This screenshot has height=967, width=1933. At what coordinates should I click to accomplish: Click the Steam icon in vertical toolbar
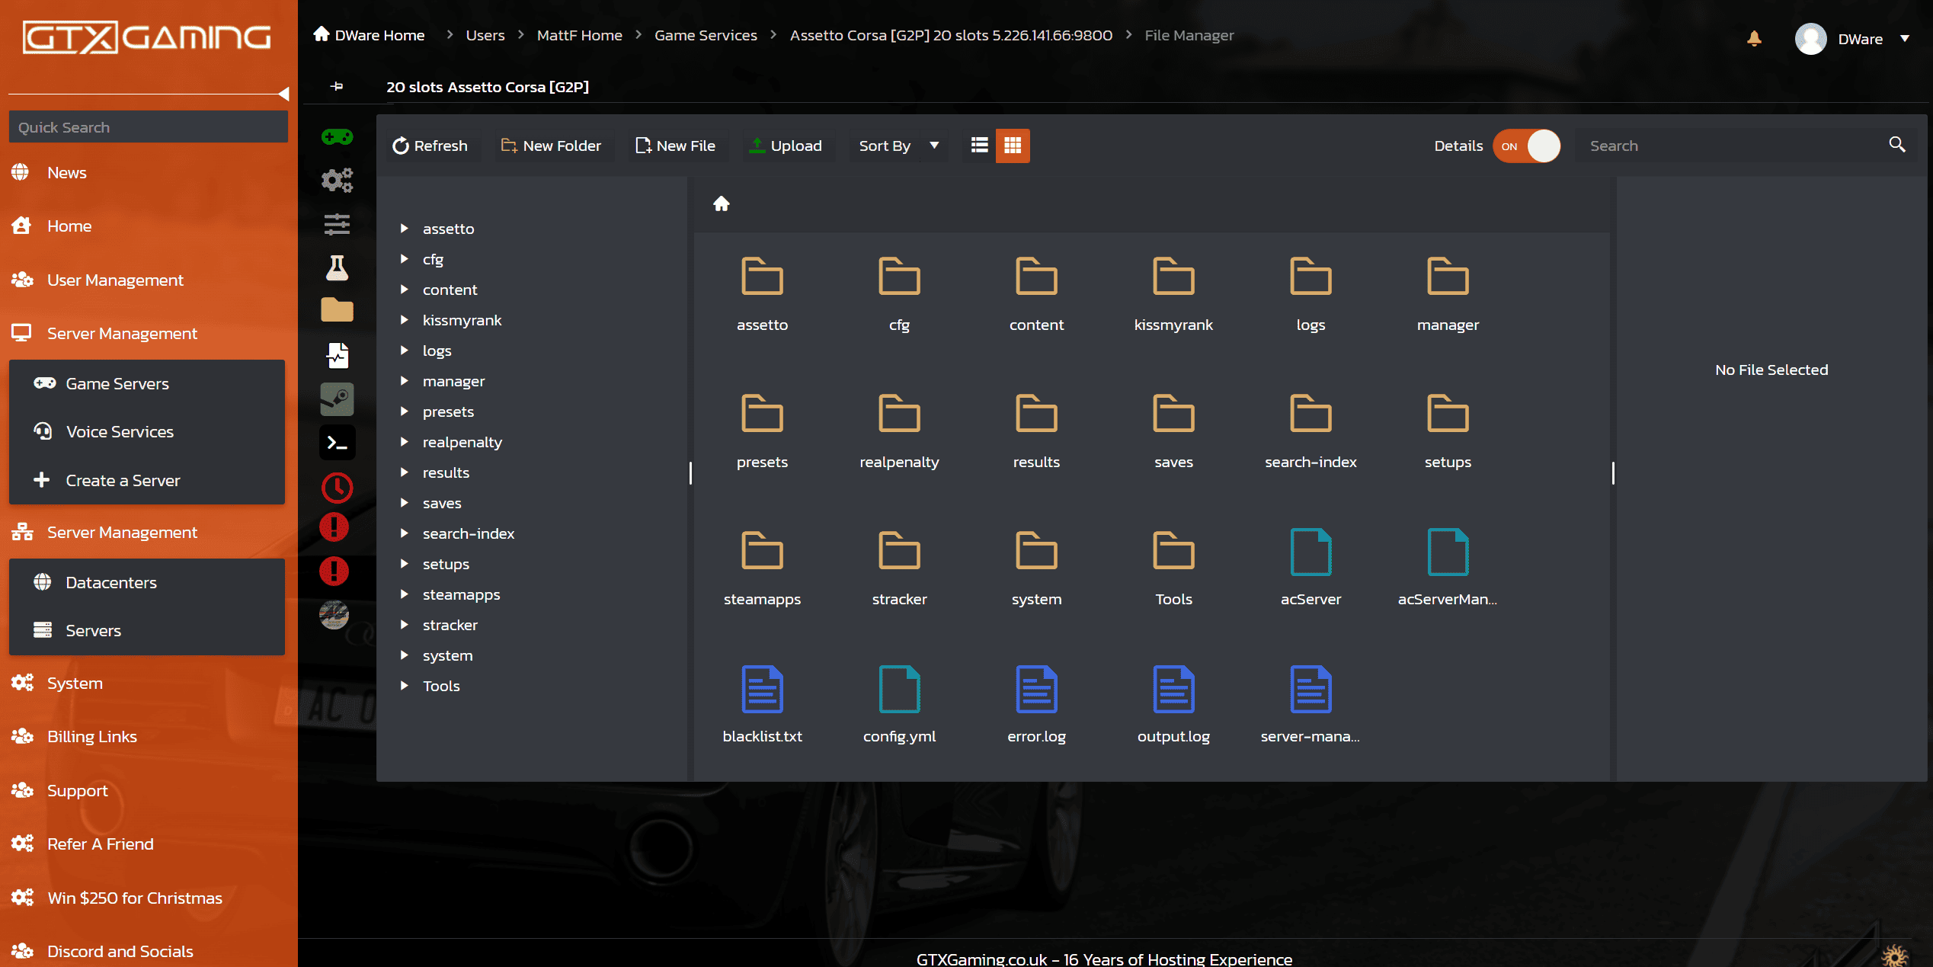tap(337, 399)
